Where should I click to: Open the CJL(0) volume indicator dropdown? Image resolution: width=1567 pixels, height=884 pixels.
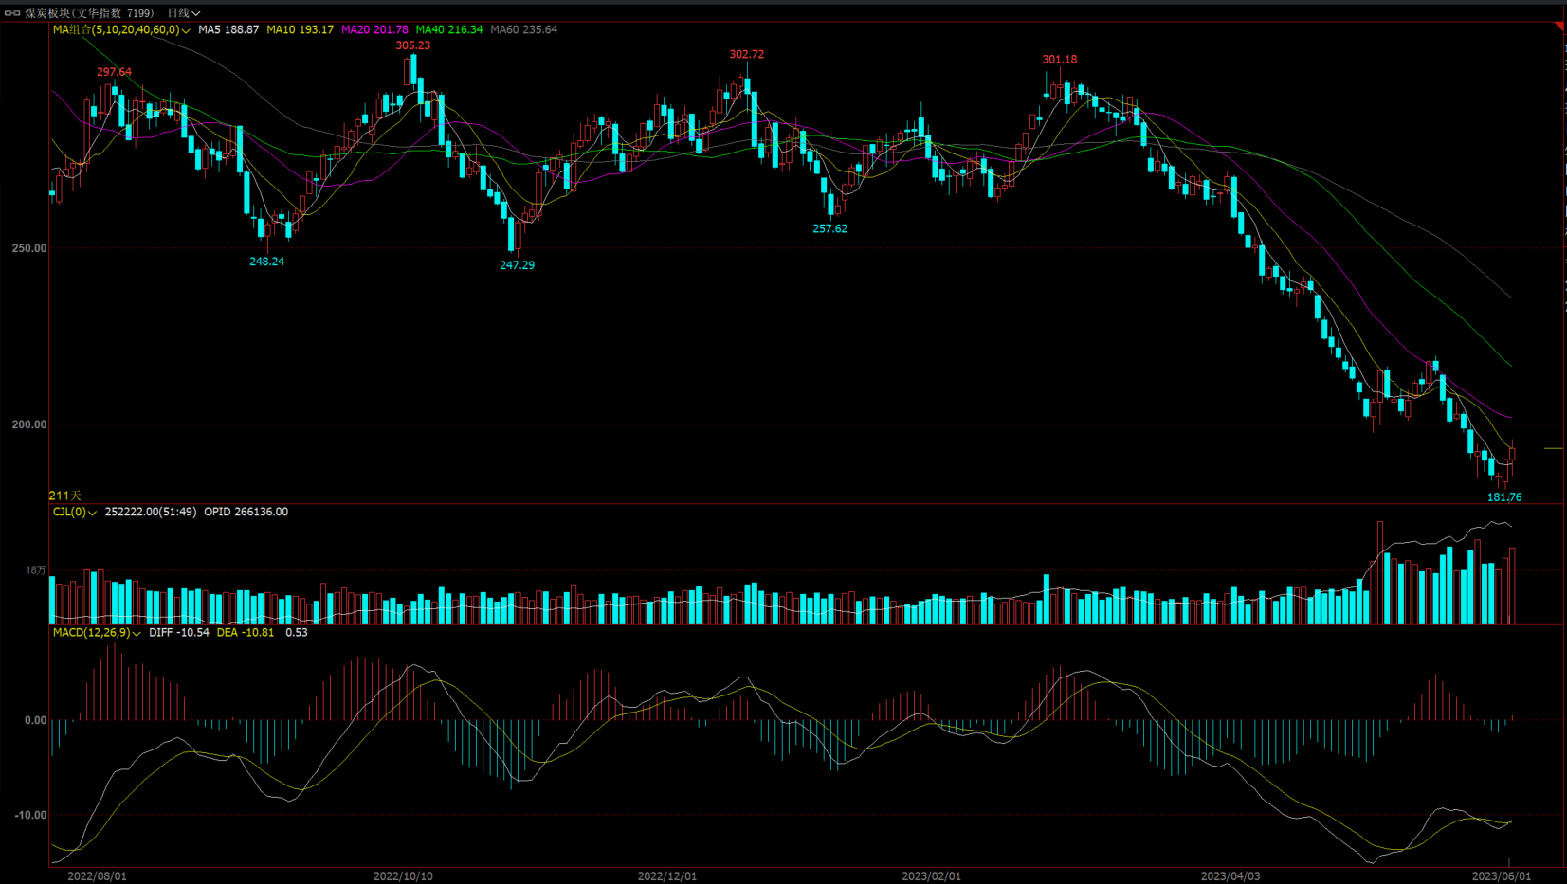tap(75, 512)
